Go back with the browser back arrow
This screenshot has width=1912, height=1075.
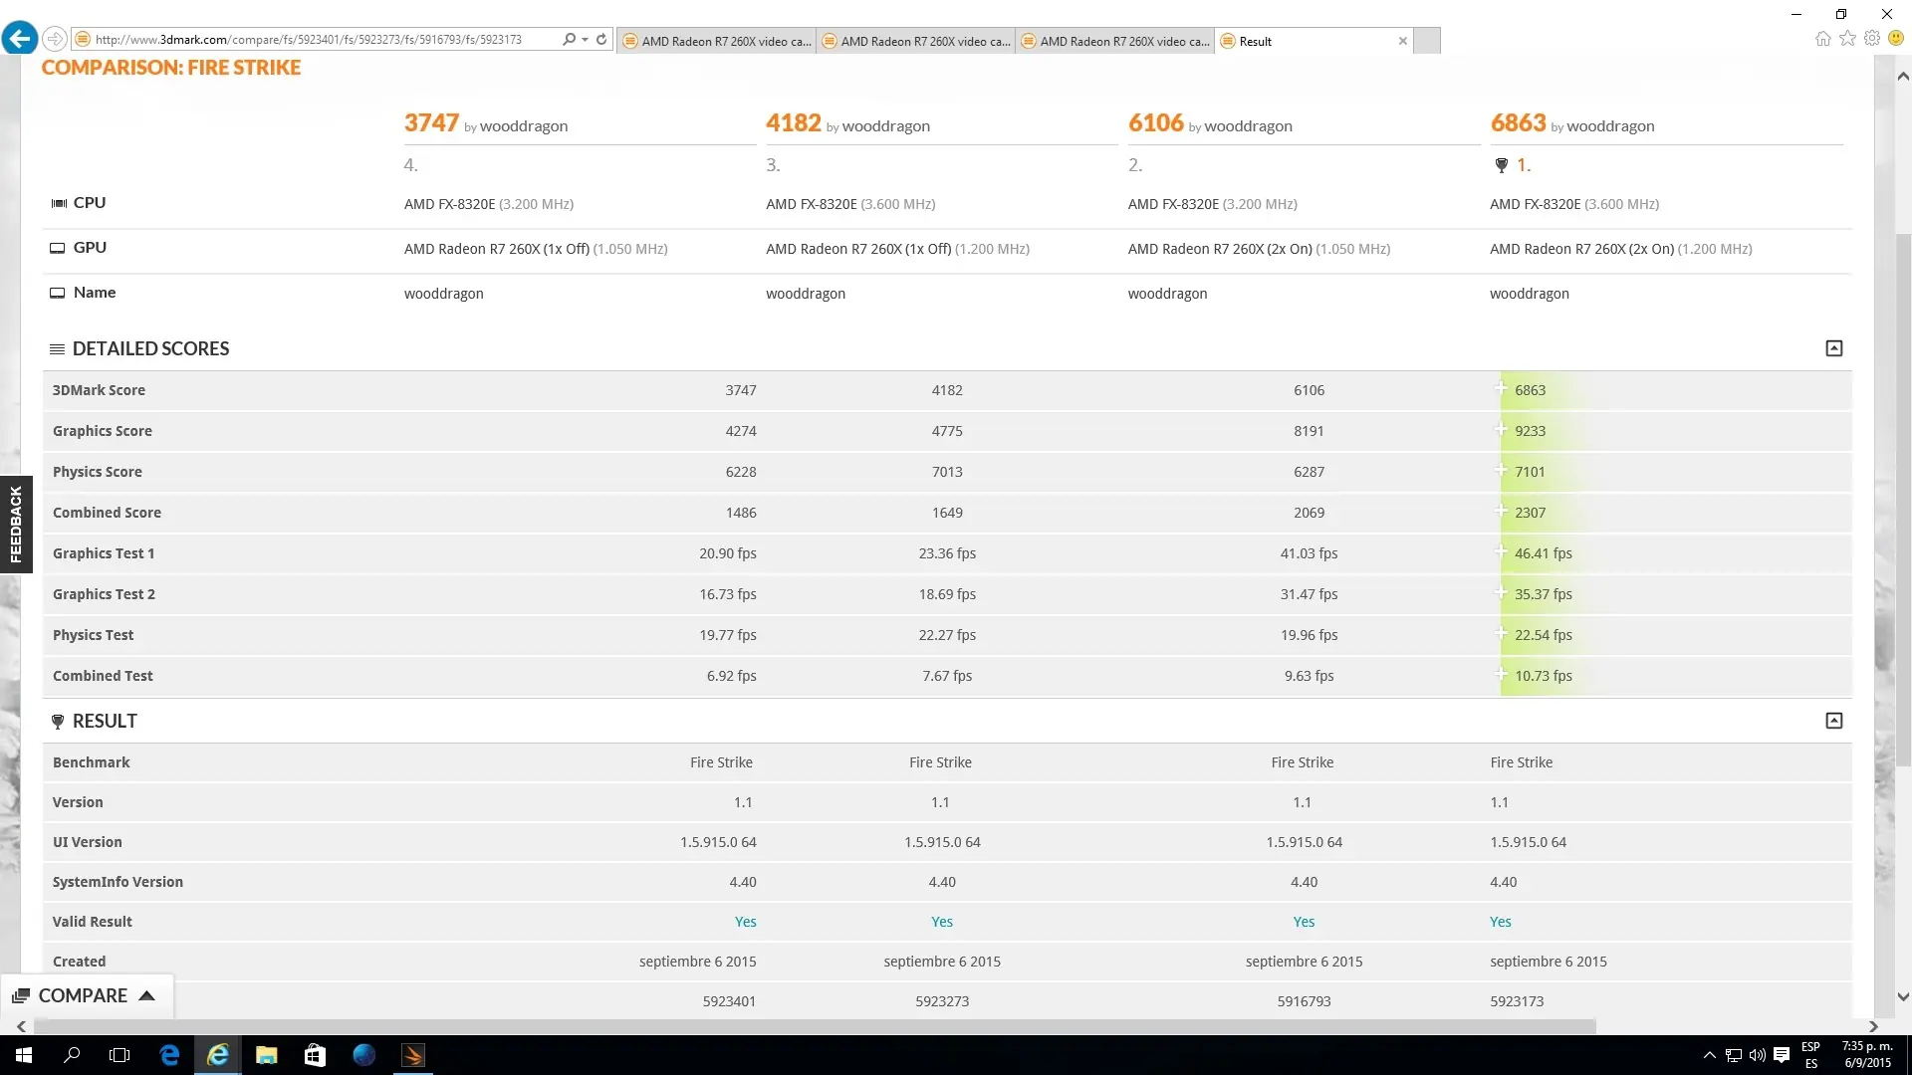[20, 39]
